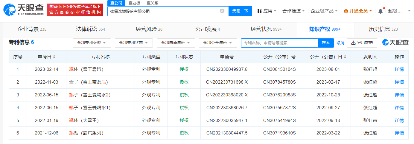Switch to the 查公司 search tab
The height and width of the screenshot is (144, 414).
[116, 3]
